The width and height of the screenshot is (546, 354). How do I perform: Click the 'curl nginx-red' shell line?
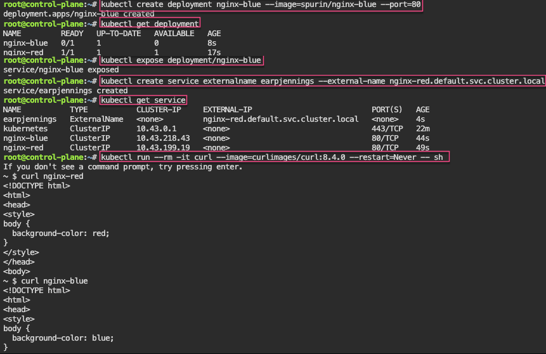tap(52, 176)
